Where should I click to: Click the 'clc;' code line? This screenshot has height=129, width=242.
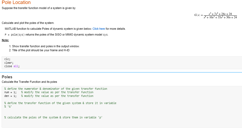[7, 59]
